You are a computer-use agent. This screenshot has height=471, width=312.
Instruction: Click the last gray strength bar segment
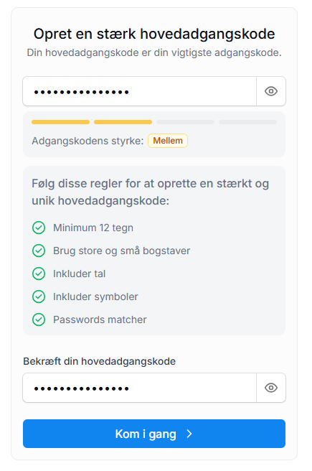(247, 122)
